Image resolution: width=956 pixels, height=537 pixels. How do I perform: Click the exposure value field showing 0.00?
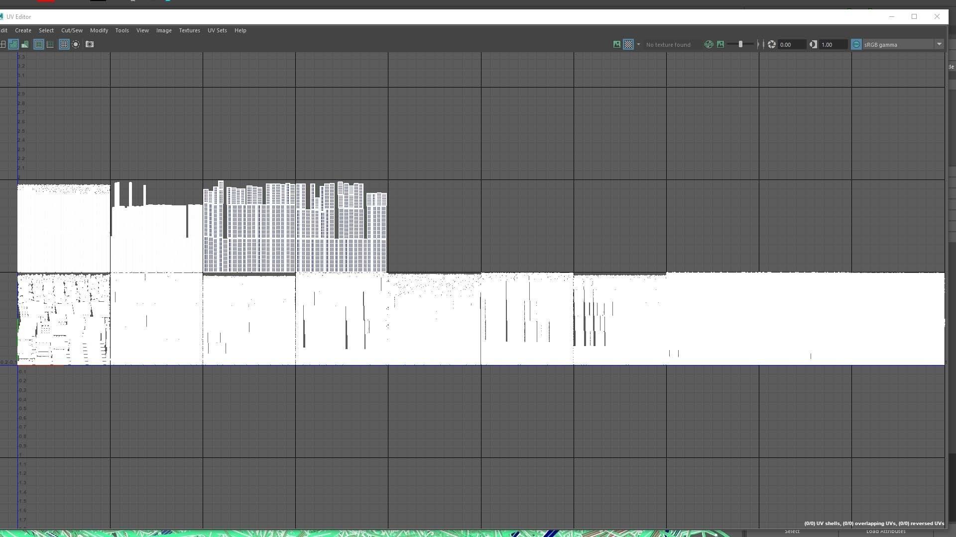[x=792, y=44]
